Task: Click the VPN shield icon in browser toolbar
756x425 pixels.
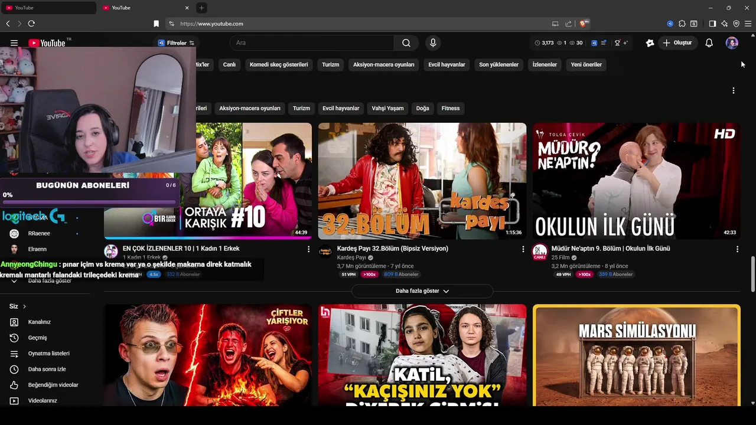Action: tap(737, 24)
